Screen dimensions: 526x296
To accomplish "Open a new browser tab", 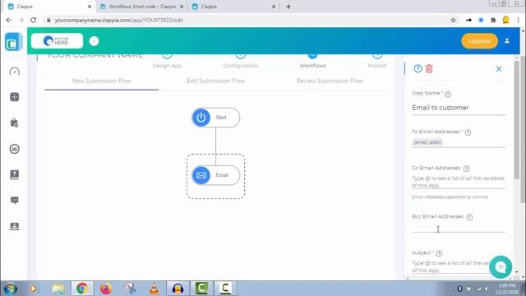I will click(x=288, y=7).
